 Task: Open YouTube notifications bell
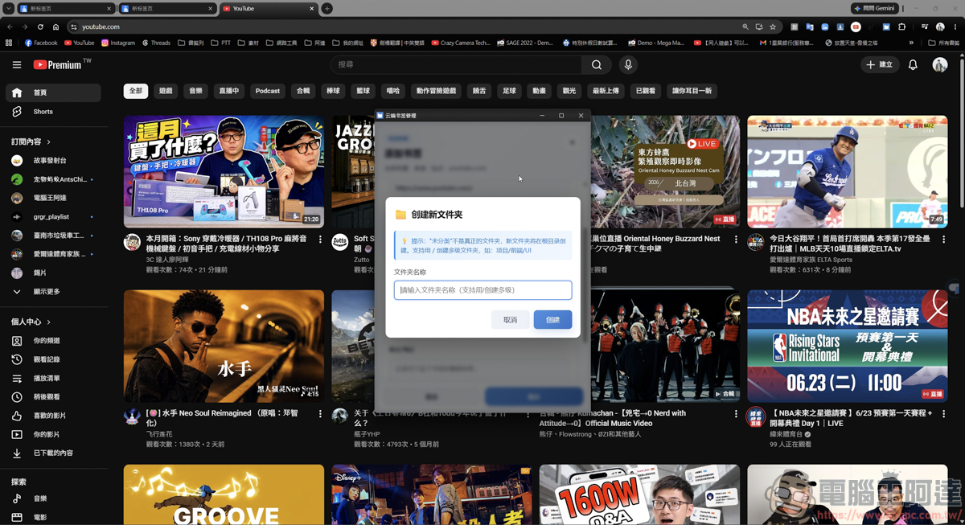click(913, 64)
